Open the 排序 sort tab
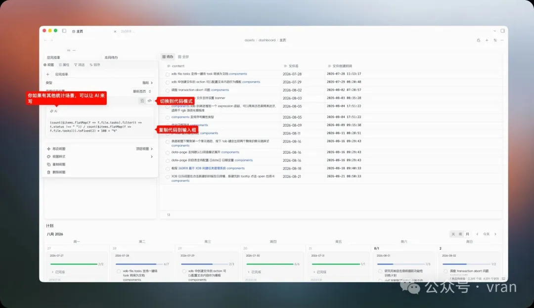534x308 pixels. 94,65
